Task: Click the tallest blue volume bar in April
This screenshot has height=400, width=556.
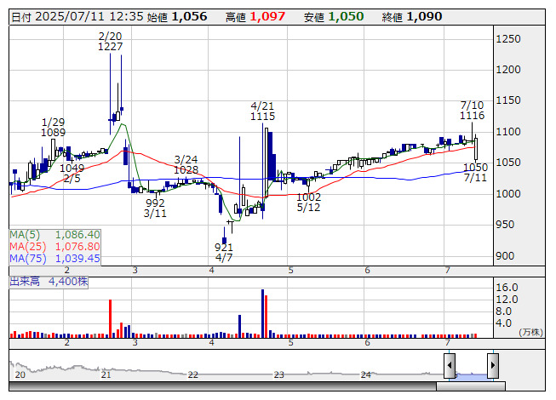Action: pos(263,313)
